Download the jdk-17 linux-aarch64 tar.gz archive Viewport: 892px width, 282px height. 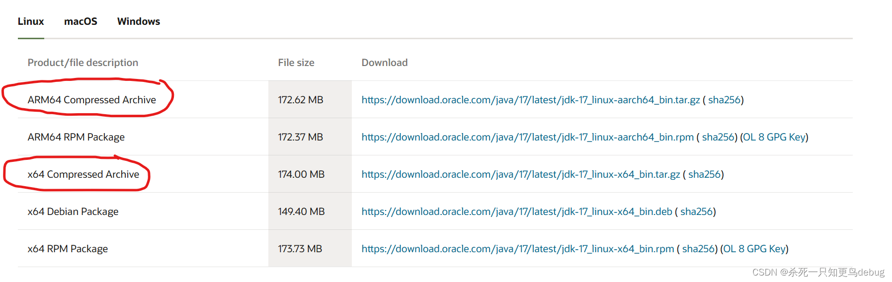531,100
